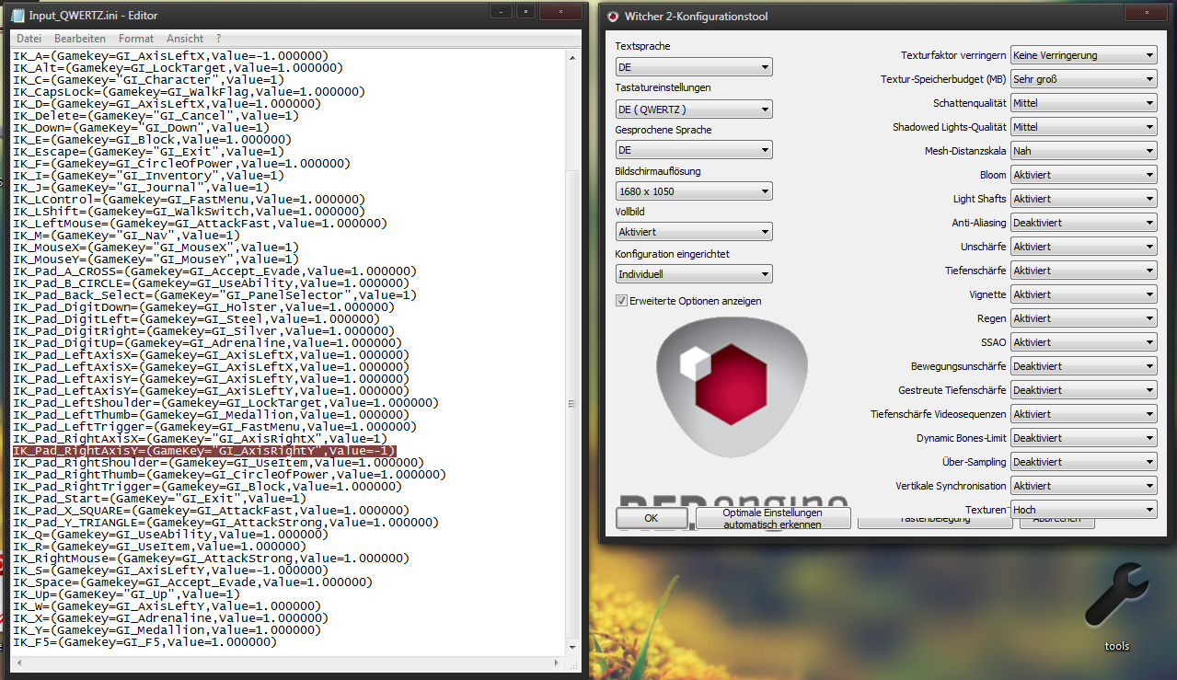Click the IK_CapsLock line in Editor

(x=189, y=92)
